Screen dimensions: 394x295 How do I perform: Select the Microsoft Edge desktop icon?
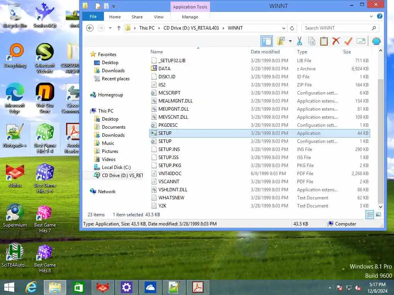[15, 98]
